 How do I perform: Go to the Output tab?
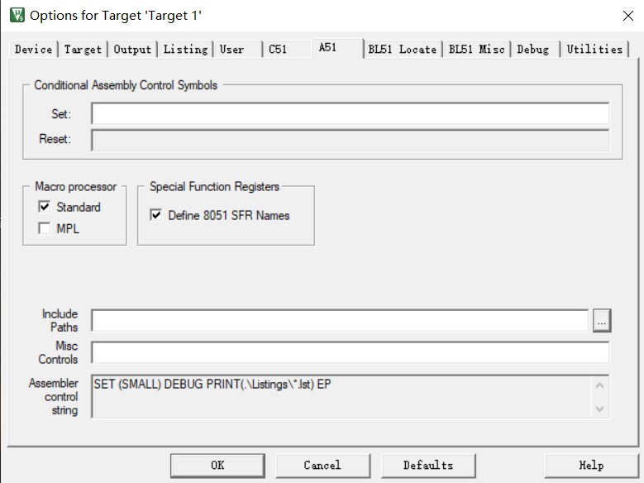[x=132, y=50]
